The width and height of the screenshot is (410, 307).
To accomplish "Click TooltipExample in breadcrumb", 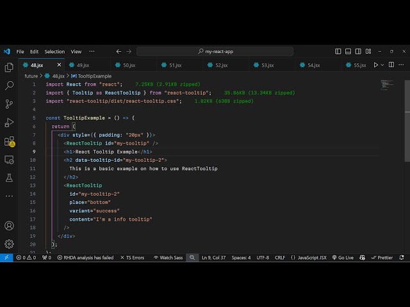I will click(94, 76).
